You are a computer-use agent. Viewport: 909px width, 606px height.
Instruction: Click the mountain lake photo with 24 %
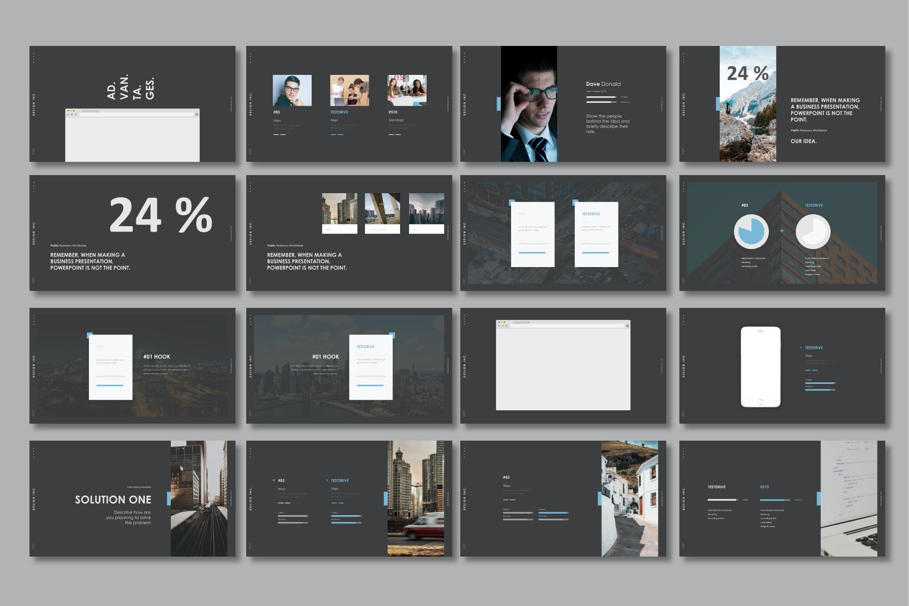748,104
